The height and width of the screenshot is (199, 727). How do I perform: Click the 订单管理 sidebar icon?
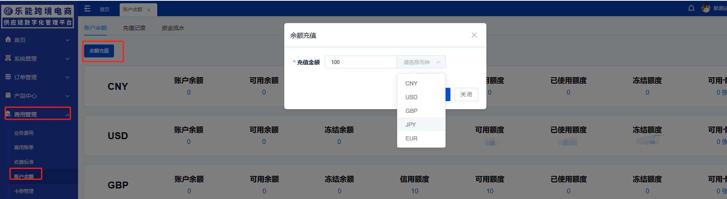pos(8,76)
